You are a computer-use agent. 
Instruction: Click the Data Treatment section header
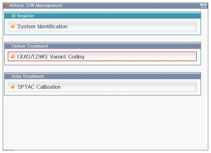28,76
